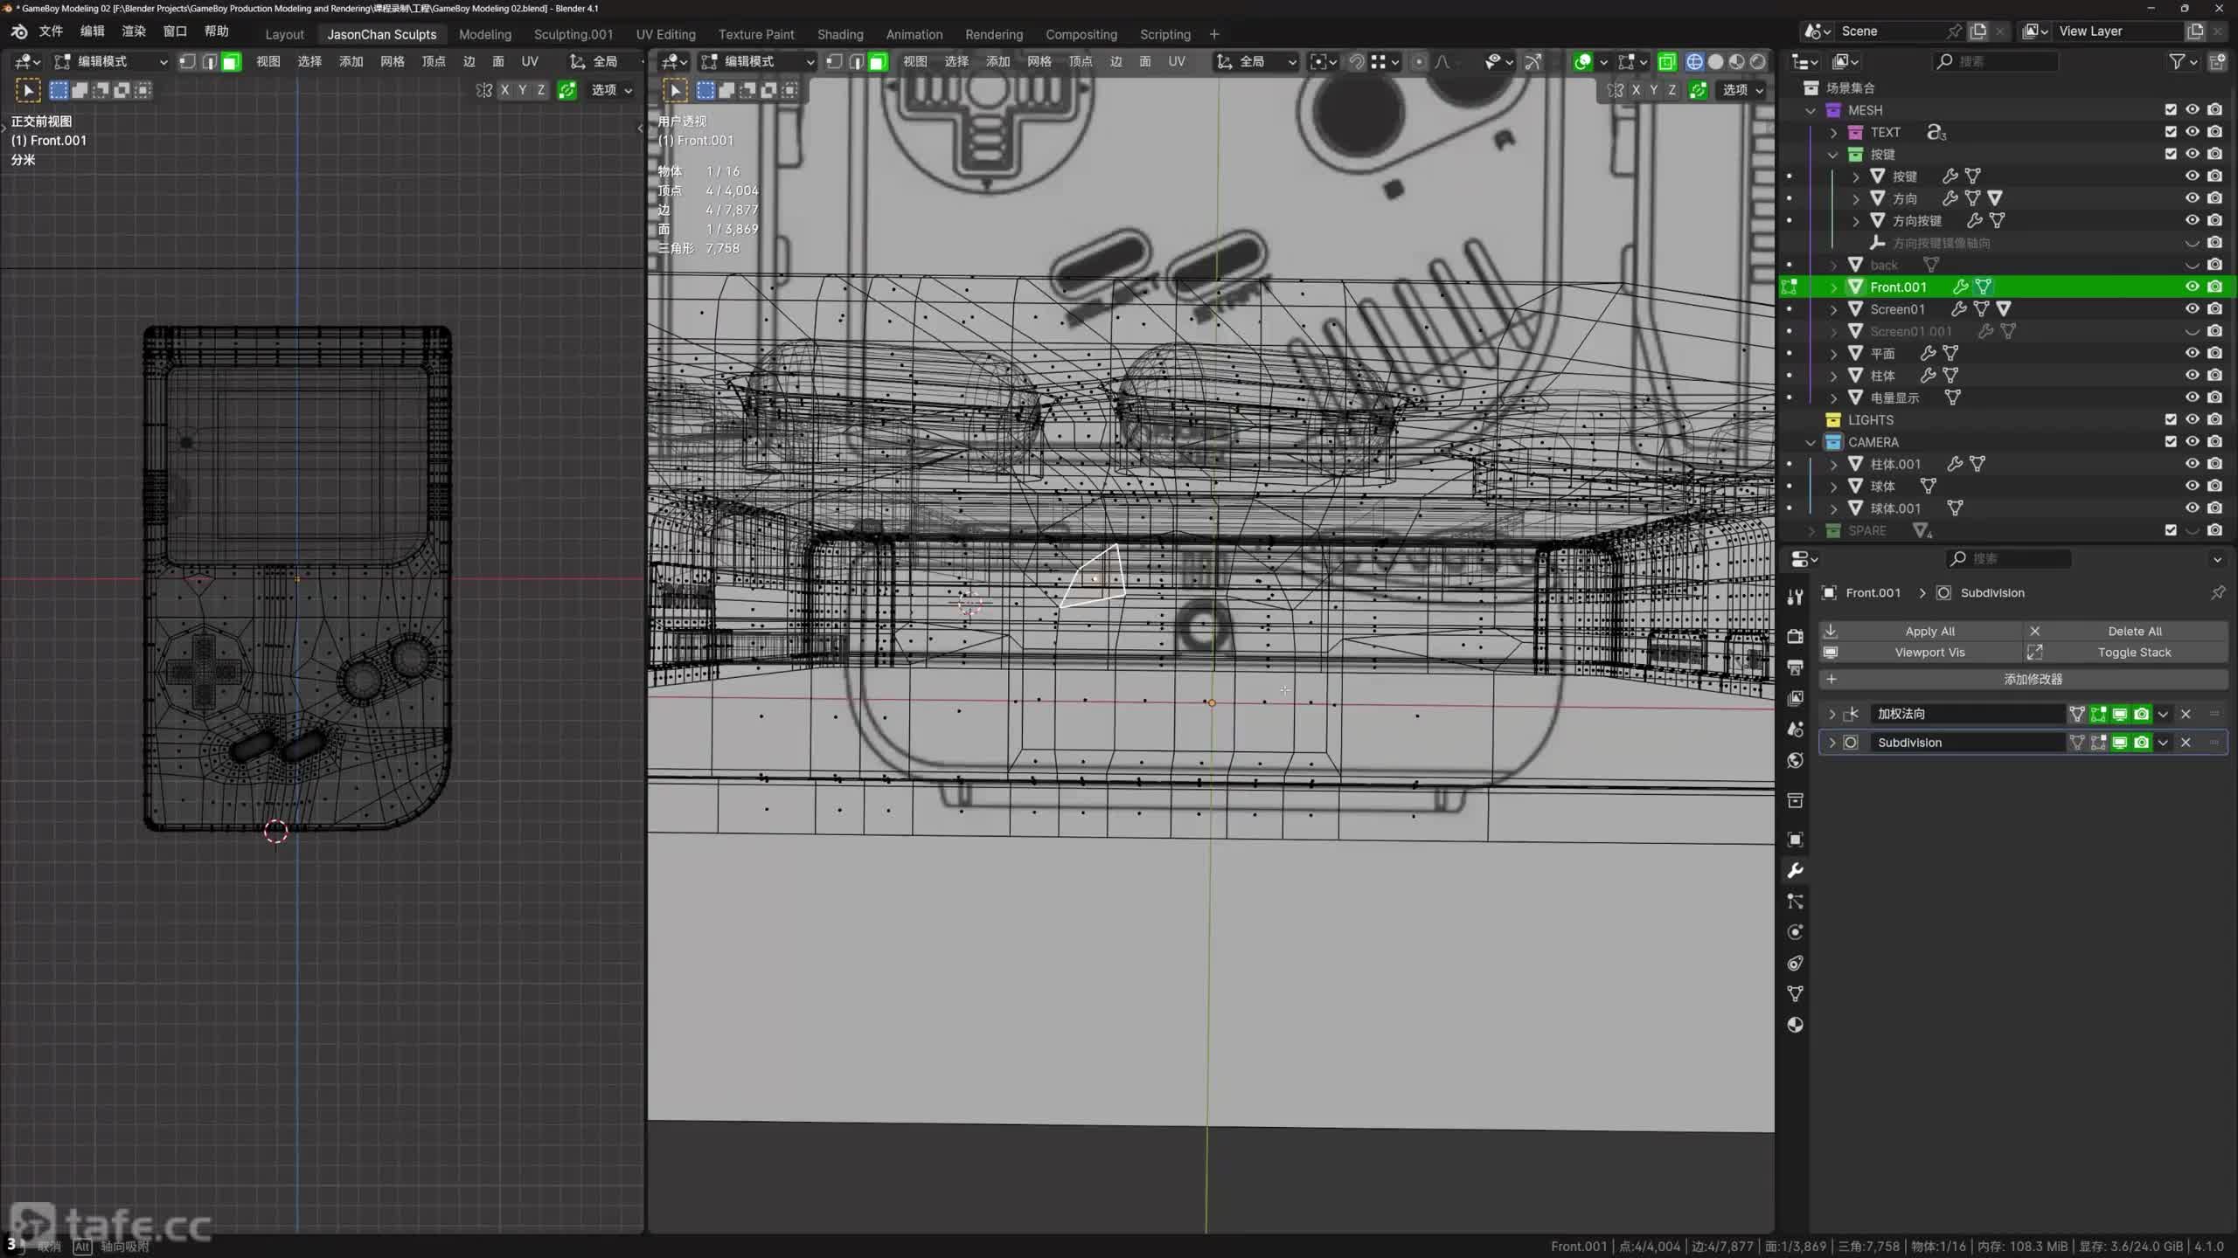This screenshot has height=1258, width=2238.
Task: Switch right viewport to edge select mode
Action: click(857, 62)
